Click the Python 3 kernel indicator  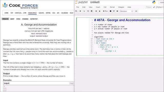click(160, 7)
